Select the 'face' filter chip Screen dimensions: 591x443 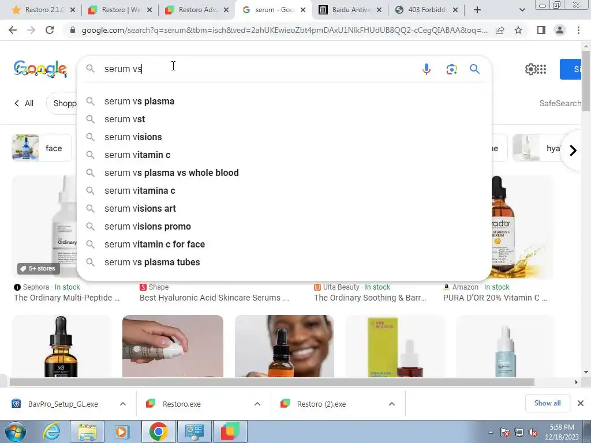pos(42,148)
